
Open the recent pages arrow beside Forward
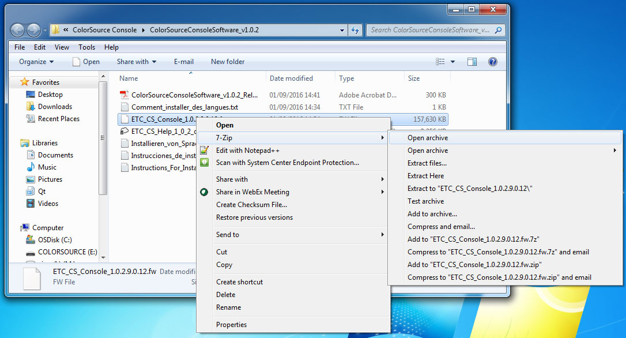point(45,30)
